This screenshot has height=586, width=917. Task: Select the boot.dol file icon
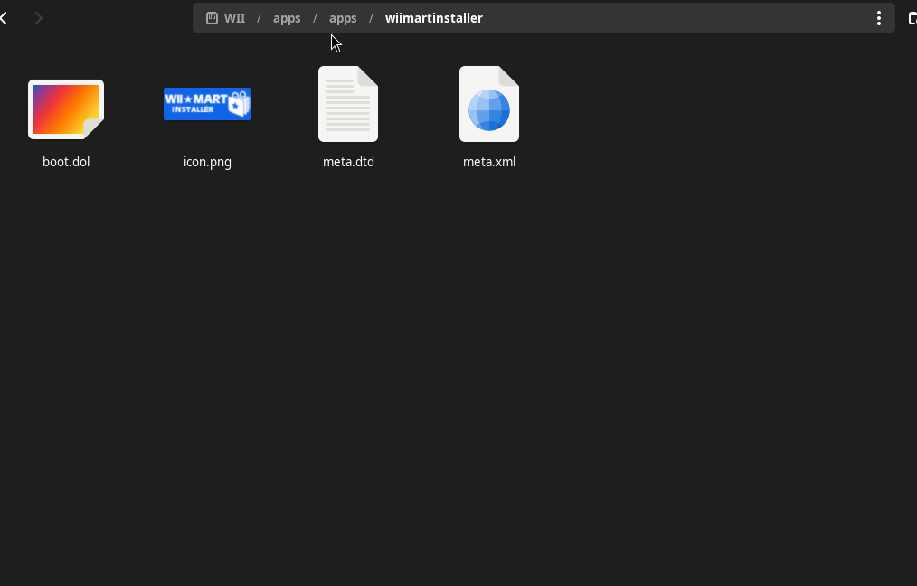tap(66, 109)
